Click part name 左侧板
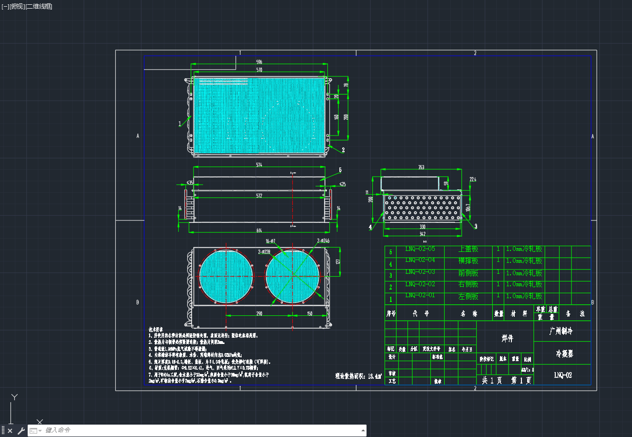Viewport: 632px width, 437px height. [x=468, y=296]
